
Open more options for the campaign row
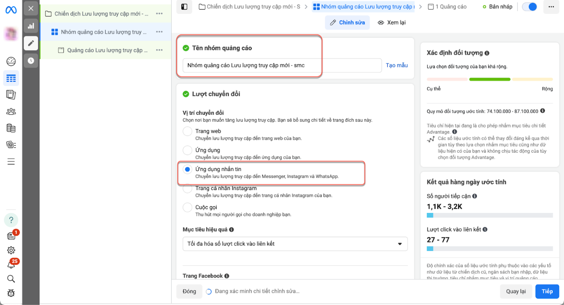159,14
